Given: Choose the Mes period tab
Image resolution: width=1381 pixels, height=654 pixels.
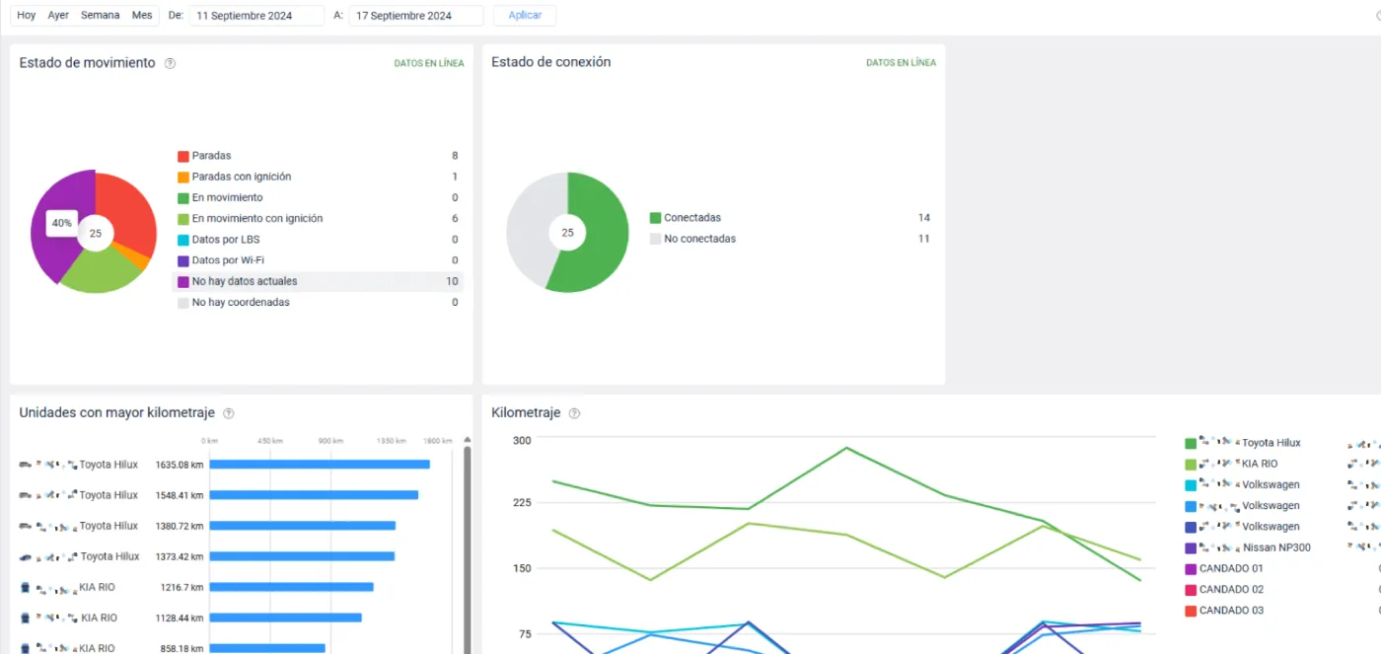Looking at the screenshot, I should (x=142, y=16).
